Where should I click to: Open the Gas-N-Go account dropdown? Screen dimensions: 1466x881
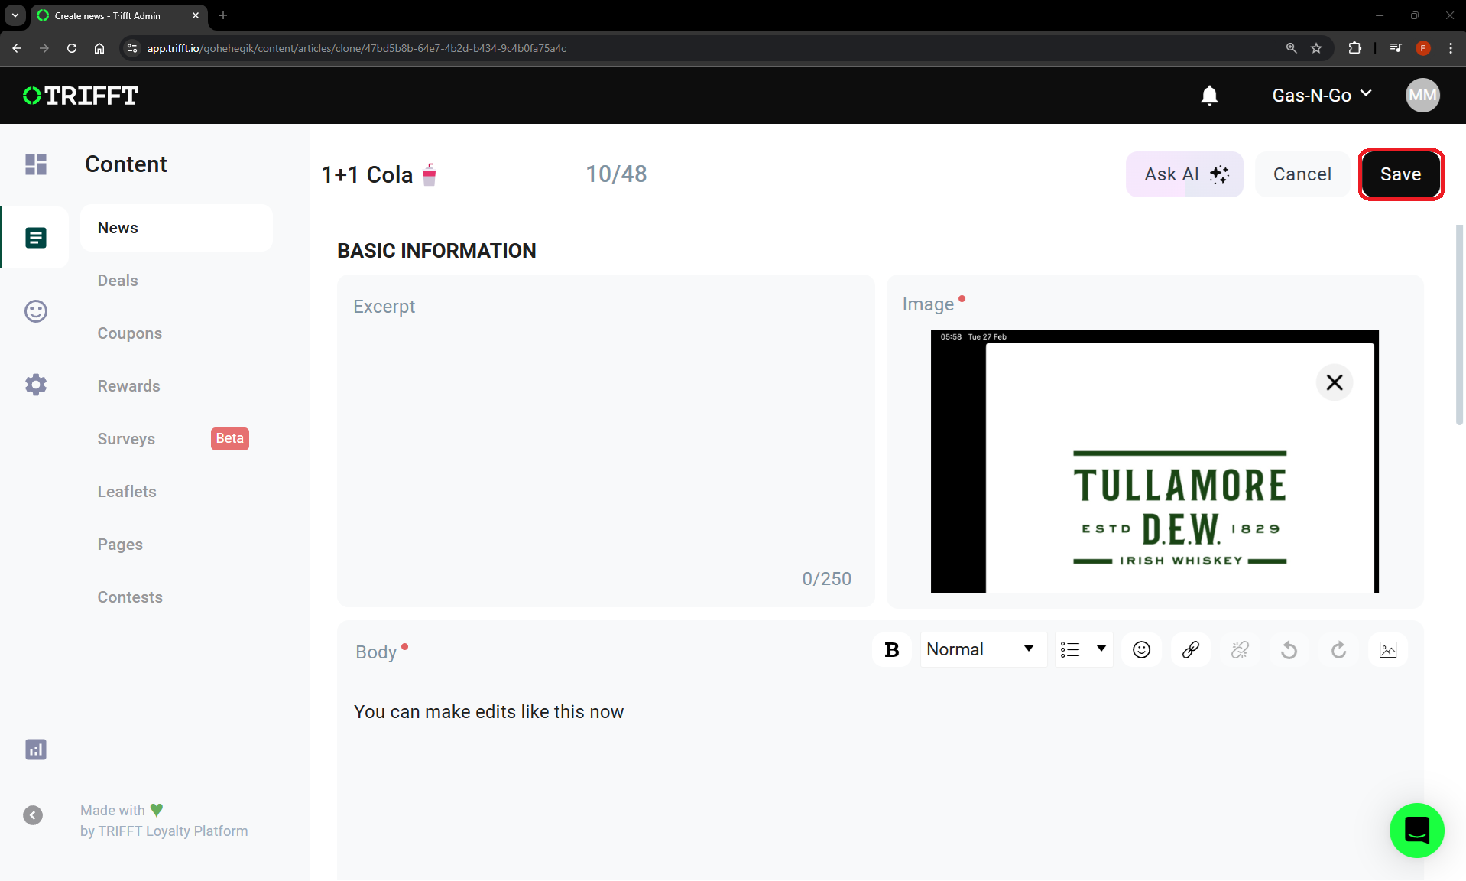point(1322,96)
